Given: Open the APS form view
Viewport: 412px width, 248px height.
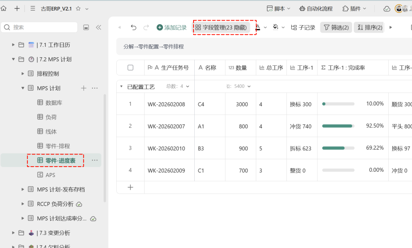Looking at the screenshot, I should [x=46, y=175].
